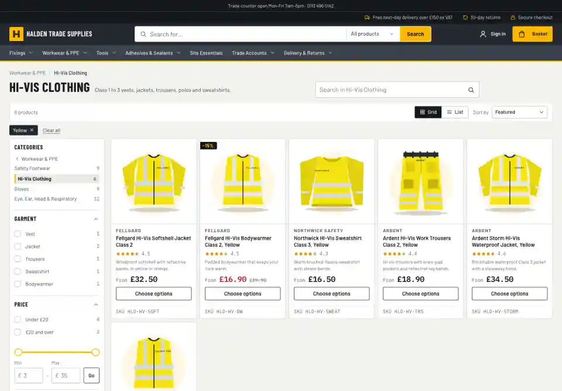Click the 30-day returns icon
562x391 pixels.
coord(465,18)
